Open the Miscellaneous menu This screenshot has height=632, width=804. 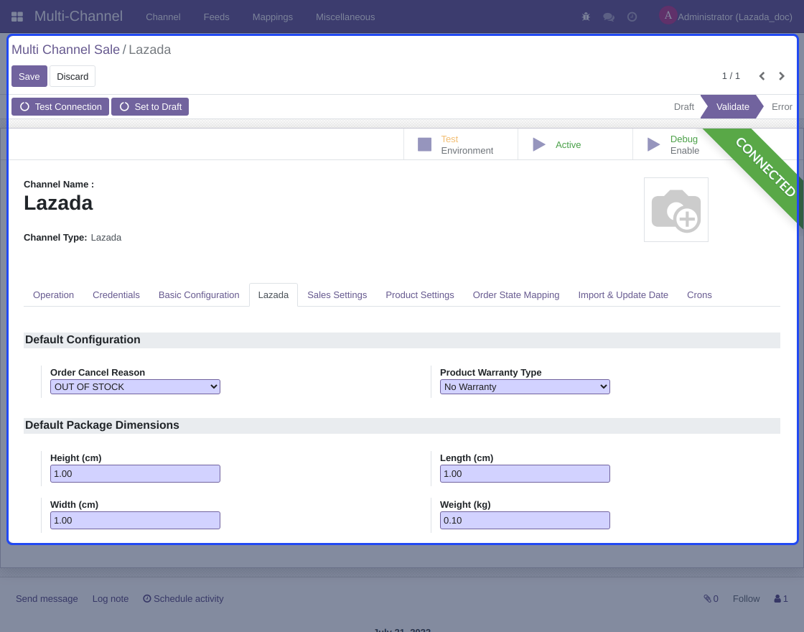(345, 17)
